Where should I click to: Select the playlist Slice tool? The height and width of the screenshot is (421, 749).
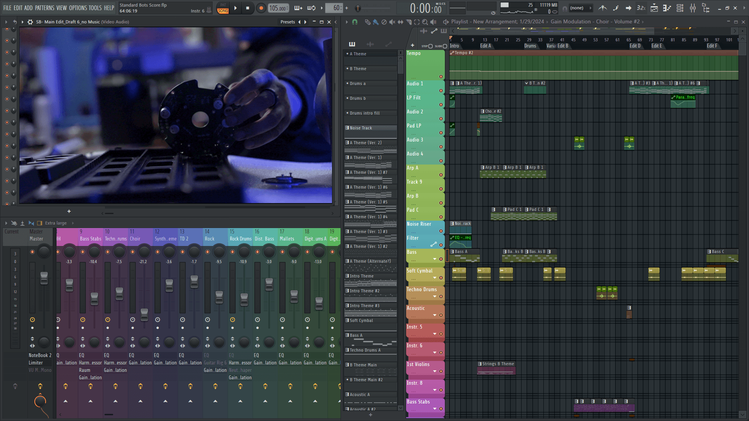pyautogui.click(x=408, y=22)
